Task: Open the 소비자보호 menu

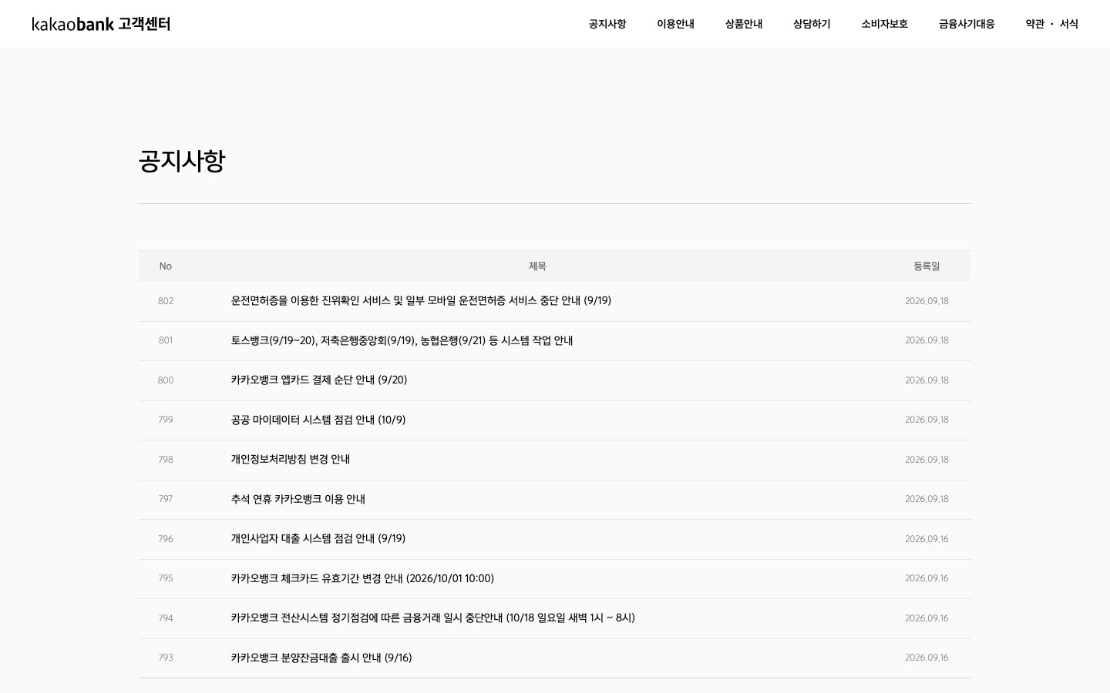Action: (x=884, y=24)
